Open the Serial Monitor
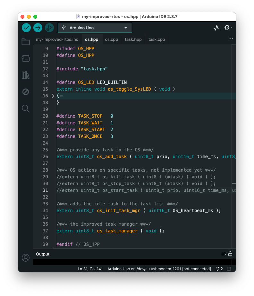 click(x=227, y=28)
